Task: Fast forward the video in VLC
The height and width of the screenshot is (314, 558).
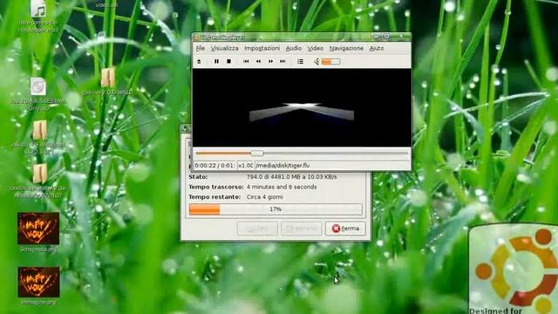Action: 271,62
